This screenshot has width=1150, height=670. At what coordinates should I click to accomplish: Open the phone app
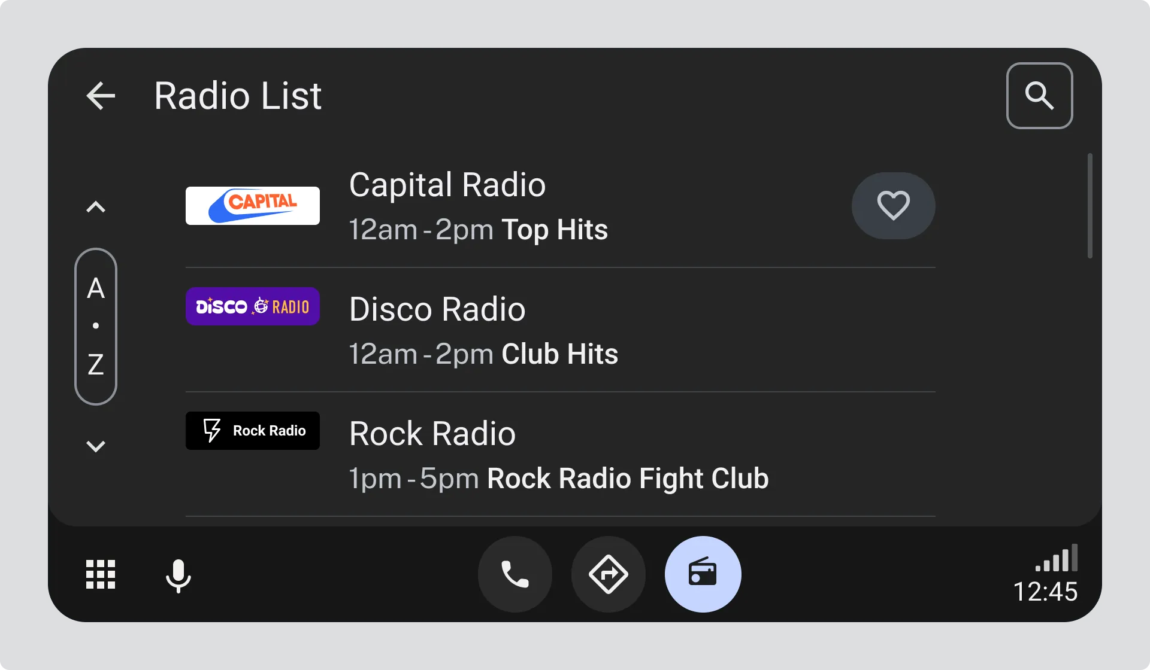(515, 574)
